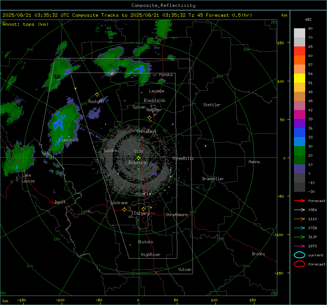Click the Okotoks town label
This screenshot has width=327, height=305.
[x=145, y=242]
